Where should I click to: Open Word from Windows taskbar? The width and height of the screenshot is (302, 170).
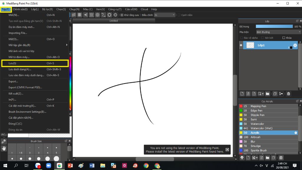click(92, 166)
